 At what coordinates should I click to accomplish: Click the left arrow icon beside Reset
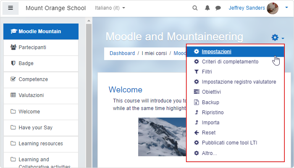196,133
